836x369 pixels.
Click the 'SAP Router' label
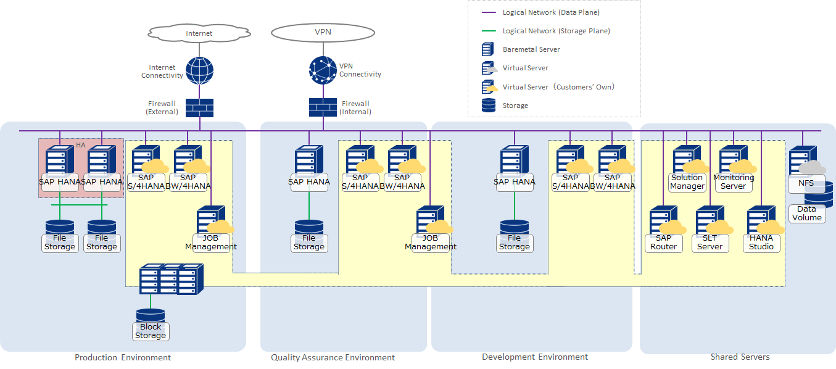(x=664, y=243)
